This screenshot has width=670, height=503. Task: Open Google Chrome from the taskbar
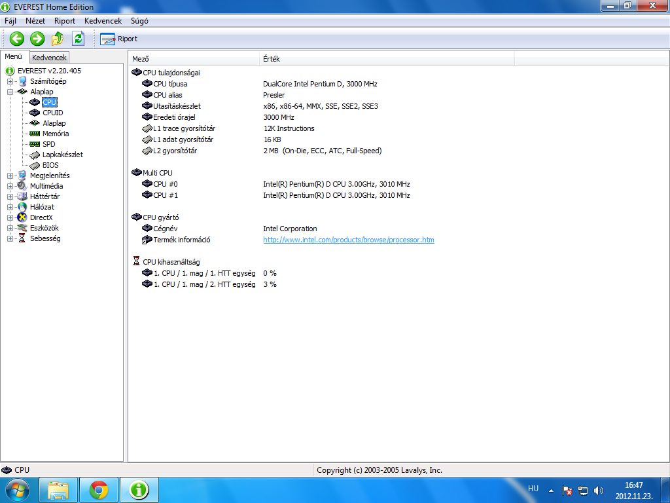pos(99,490)
